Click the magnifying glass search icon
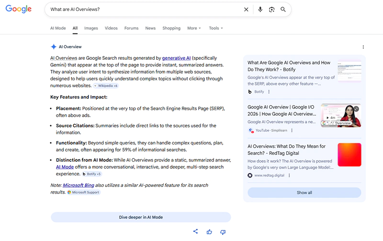The width and height of the screenshot is (383, 241). [283, 10]
